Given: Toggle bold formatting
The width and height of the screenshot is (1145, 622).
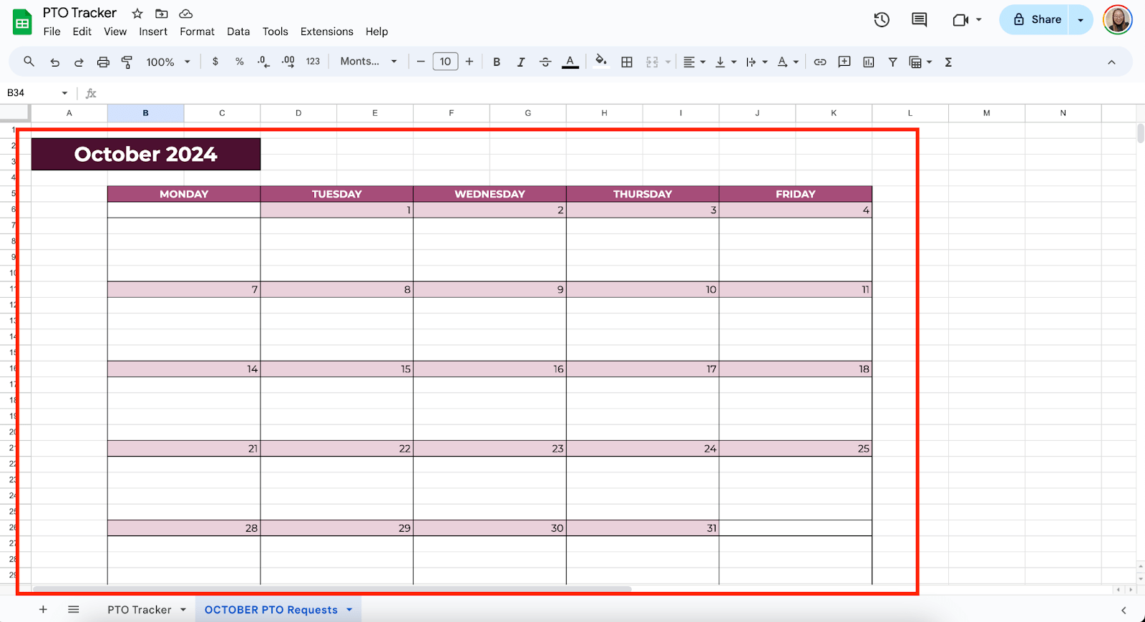Looking at the screenshot, I should click(x=497, y=62).
